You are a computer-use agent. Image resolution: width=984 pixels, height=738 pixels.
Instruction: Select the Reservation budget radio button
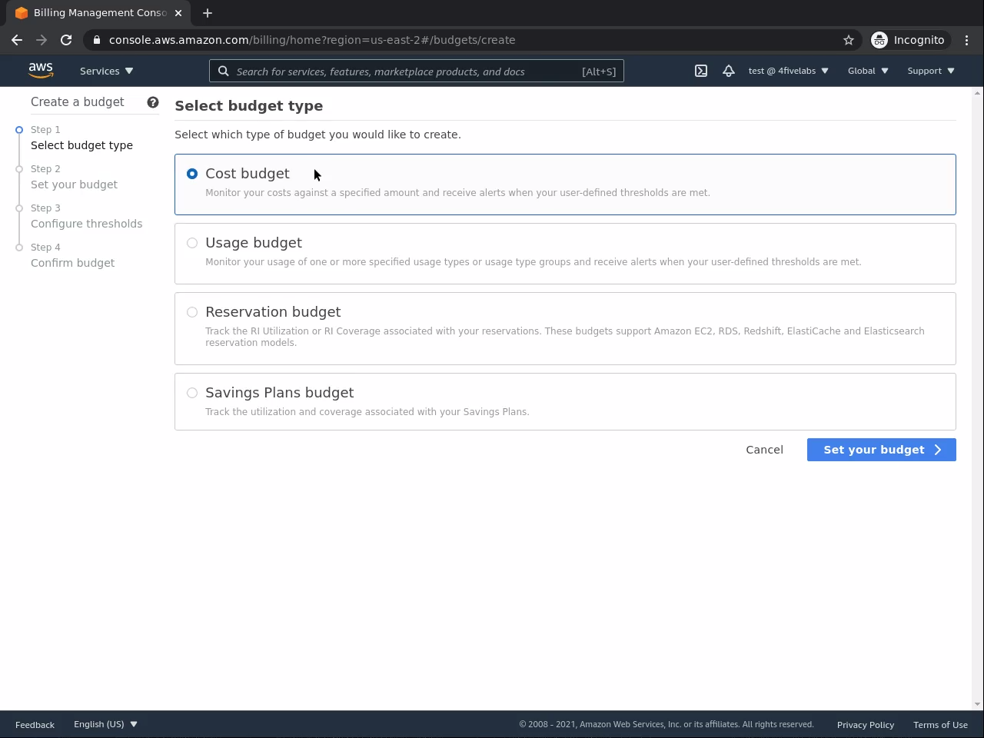192,312
